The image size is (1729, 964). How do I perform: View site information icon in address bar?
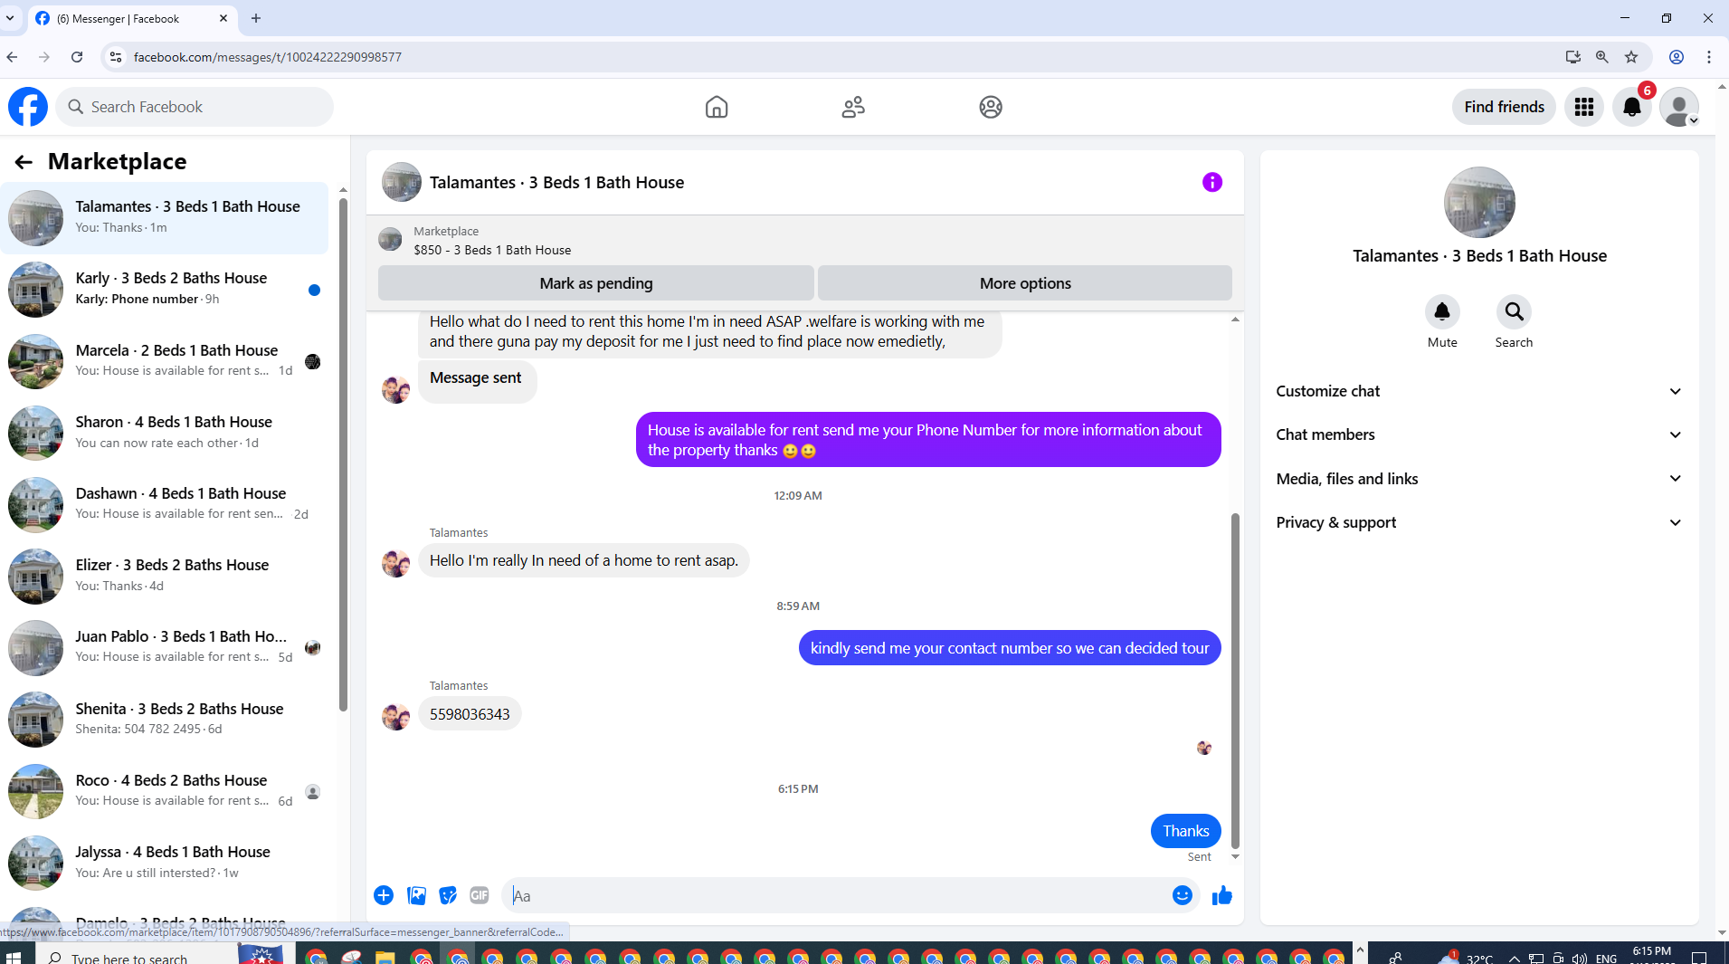115,57
